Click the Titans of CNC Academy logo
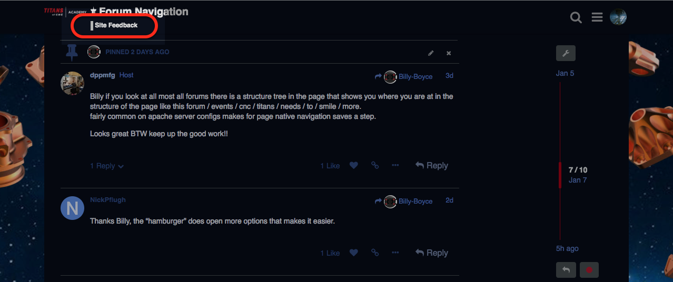The image size is (673, 282). click(65, 12)
